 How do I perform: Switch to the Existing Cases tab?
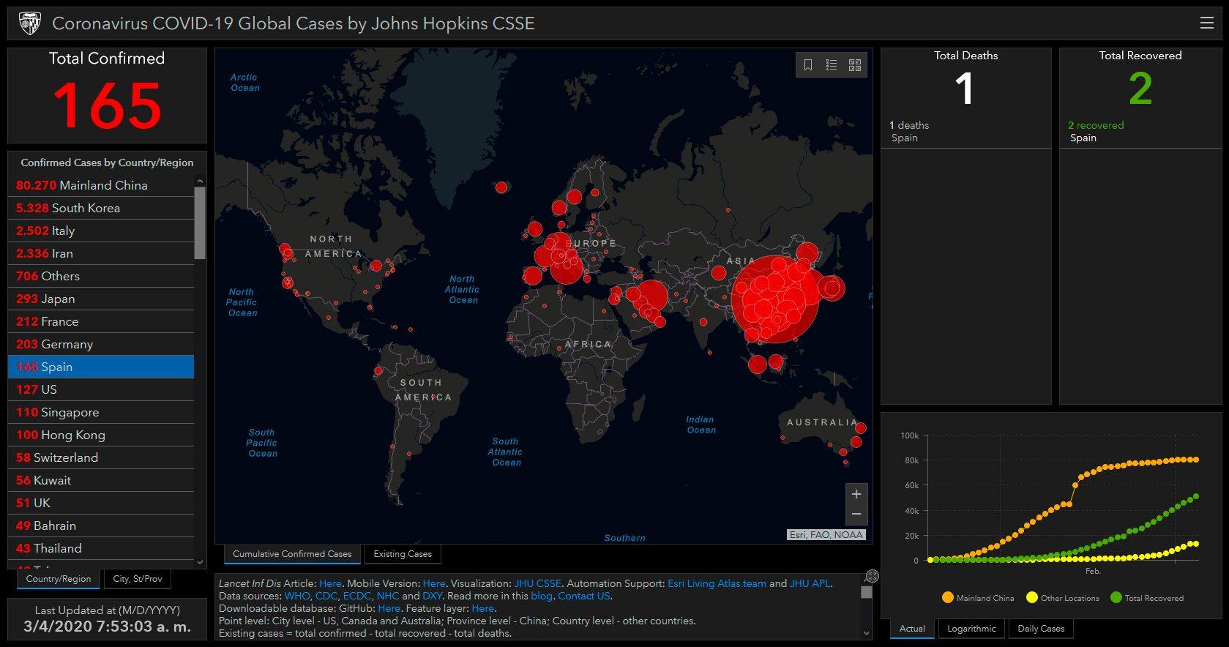click(x=403, y=554)
